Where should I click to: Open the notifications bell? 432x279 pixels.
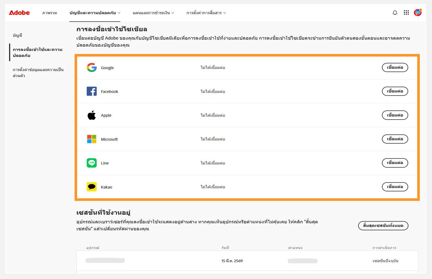395,13
